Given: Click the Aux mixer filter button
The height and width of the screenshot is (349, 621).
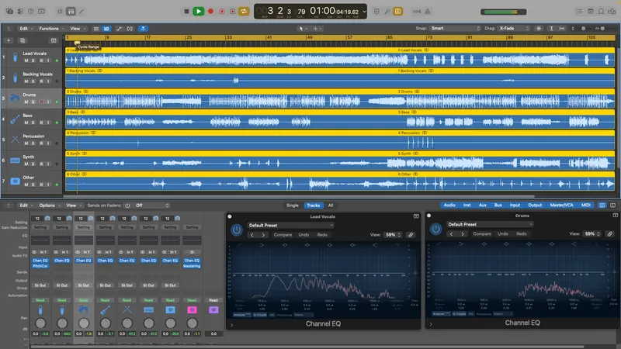Looking at the screenshot, I should click(483, 206).
